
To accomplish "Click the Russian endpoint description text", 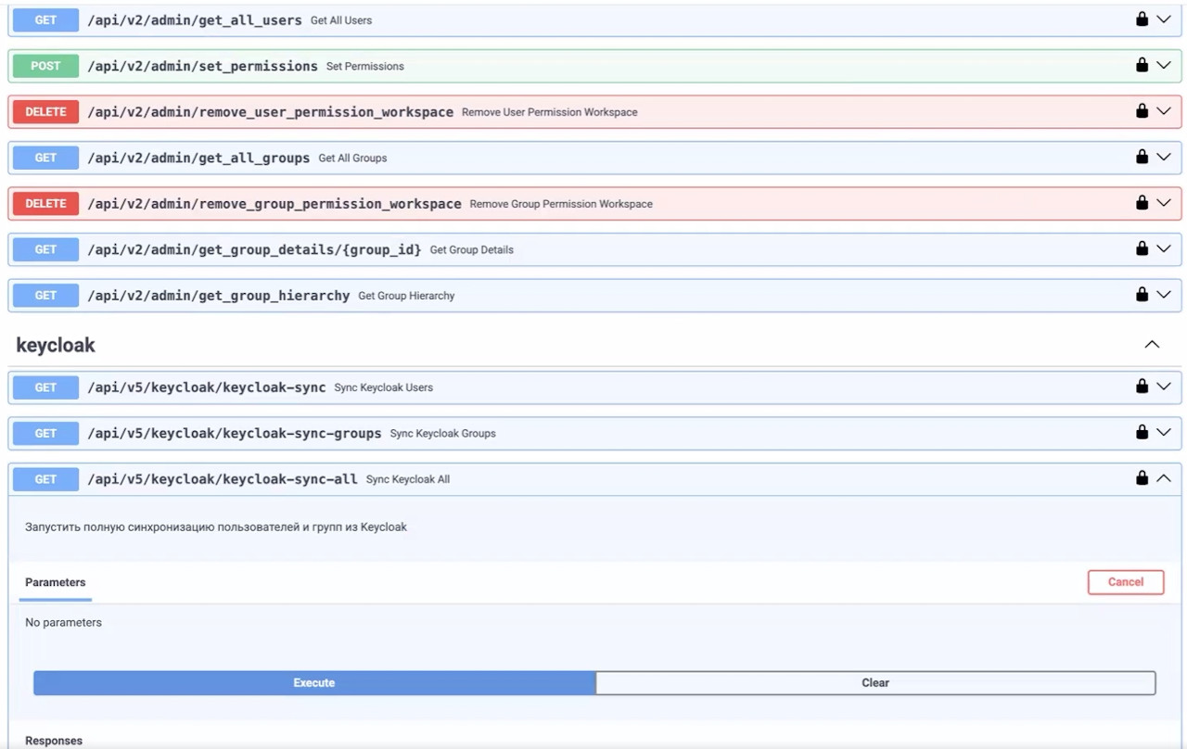I will click(216, 527).
